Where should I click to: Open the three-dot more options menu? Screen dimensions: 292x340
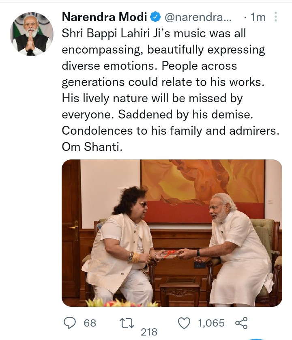pyautogui.click(x=275, y=17)
